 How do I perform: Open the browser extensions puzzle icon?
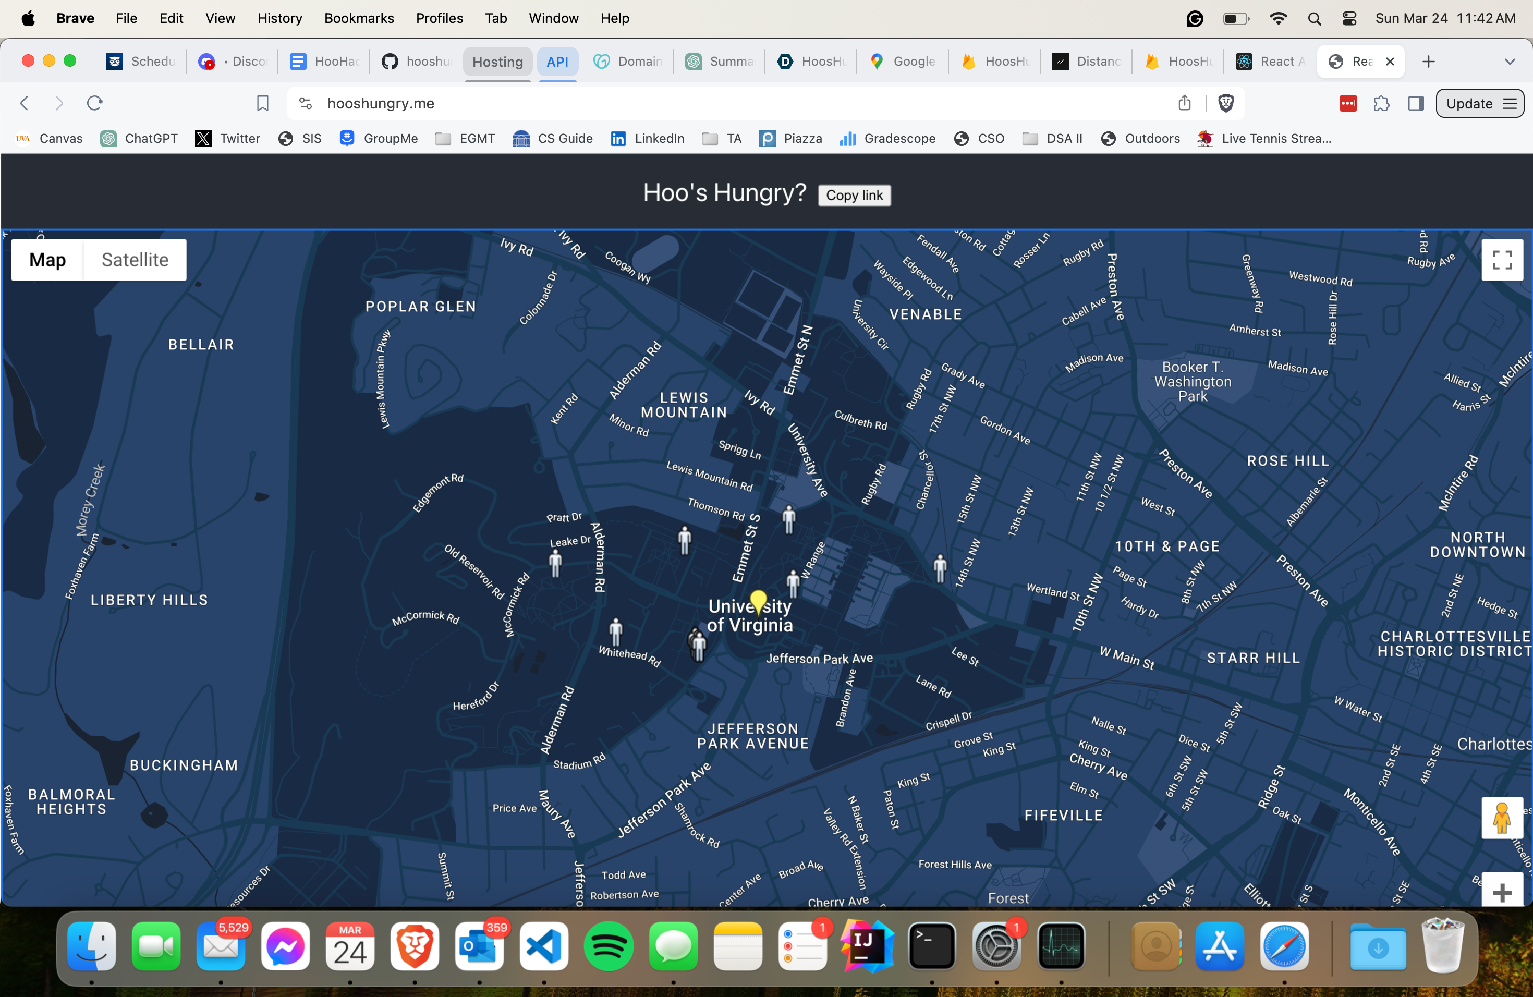[1382, 103]
